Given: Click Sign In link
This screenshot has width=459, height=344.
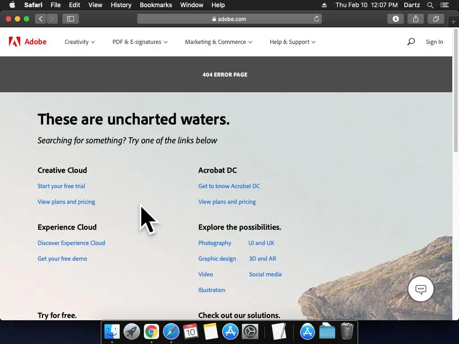Looking at the screenshot, I should 434,42.
